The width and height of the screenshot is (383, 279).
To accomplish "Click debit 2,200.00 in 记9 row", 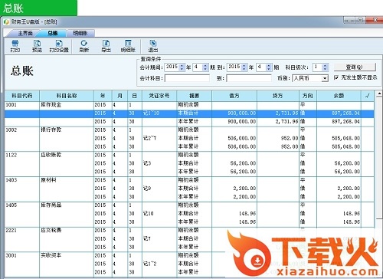I will tap(244, 189).
